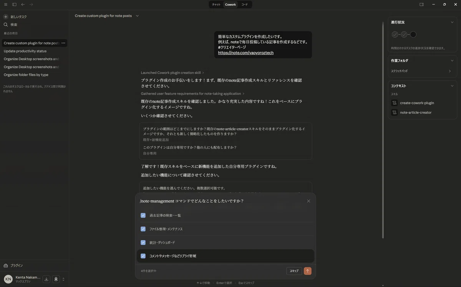Click the スキップ button
The width and height of the screenshot is (461, 287).
tap(294, 271)
